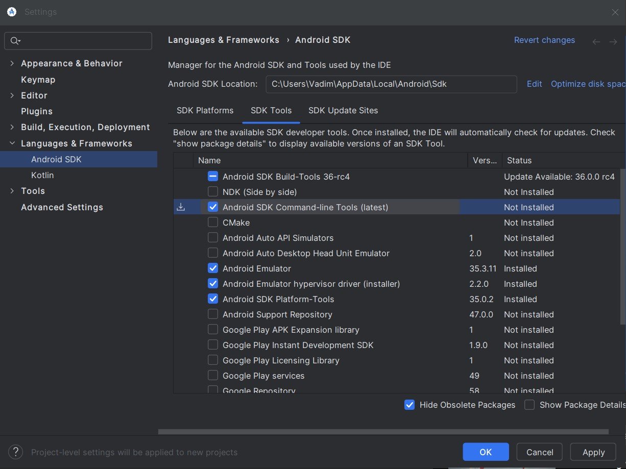Navigate forward with the right arrow icon

coord(613,42)
